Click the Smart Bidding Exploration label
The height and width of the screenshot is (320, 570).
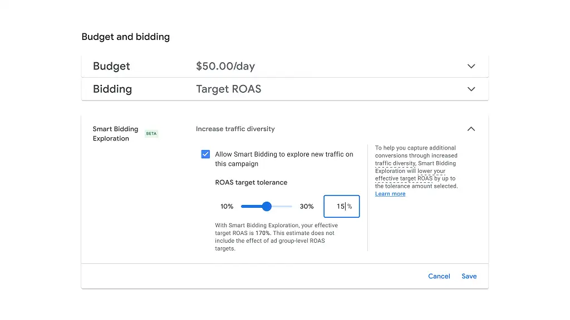click(115, 133)
